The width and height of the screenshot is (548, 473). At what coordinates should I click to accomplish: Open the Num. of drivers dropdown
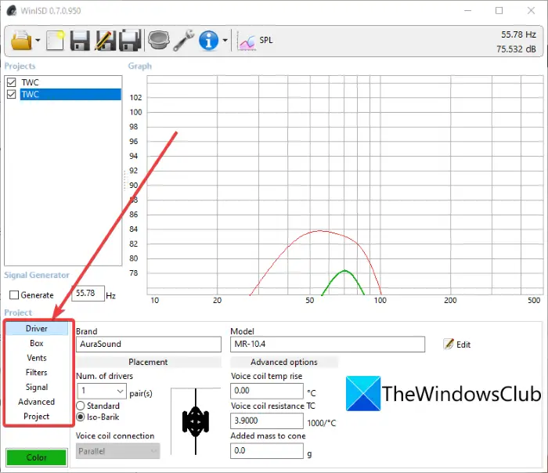click(x=101, y=391)
